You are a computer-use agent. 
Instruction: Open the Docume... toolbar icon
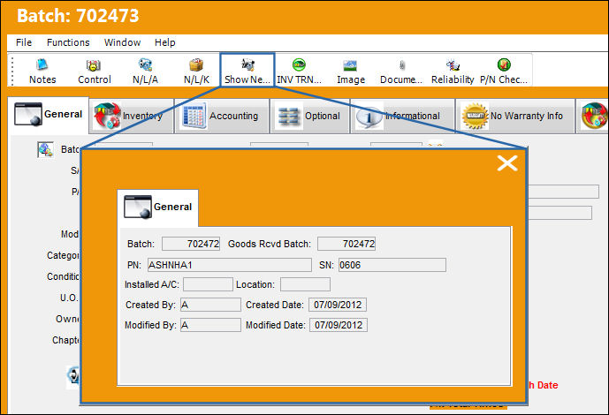tap(401, 71)
